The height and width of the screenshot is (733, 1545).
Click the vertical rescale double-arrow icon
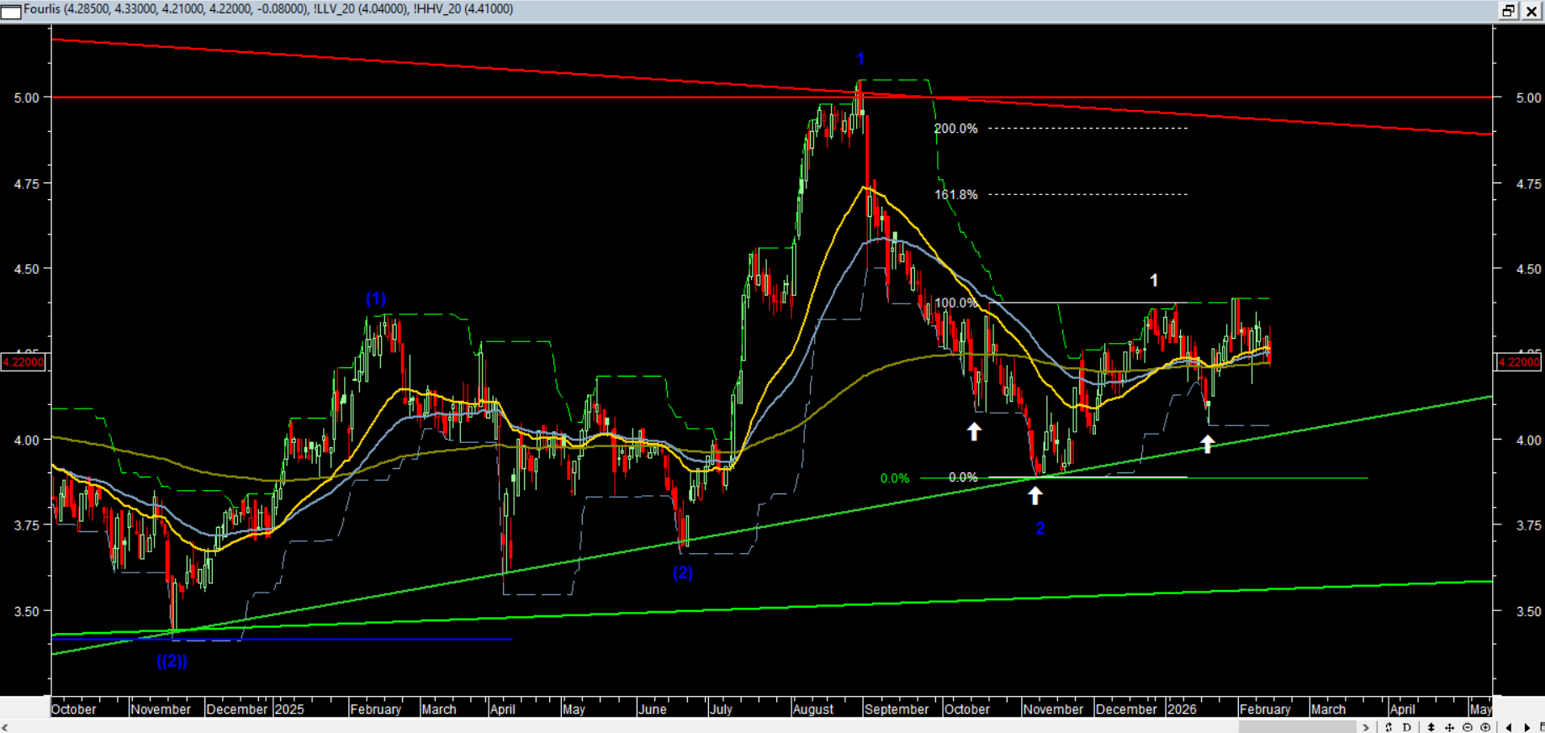click(1431, 727)
